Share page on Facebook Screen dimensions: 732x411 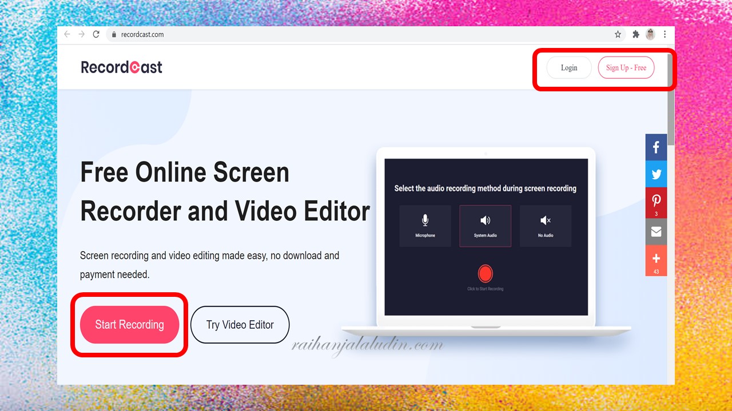click(656, 147)
